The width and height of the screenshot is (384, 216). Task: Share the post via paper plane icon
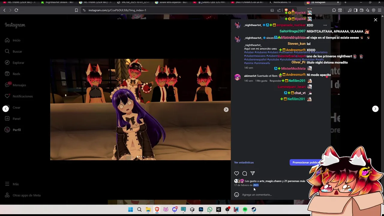pyautogui.click(x=253, y=173)
